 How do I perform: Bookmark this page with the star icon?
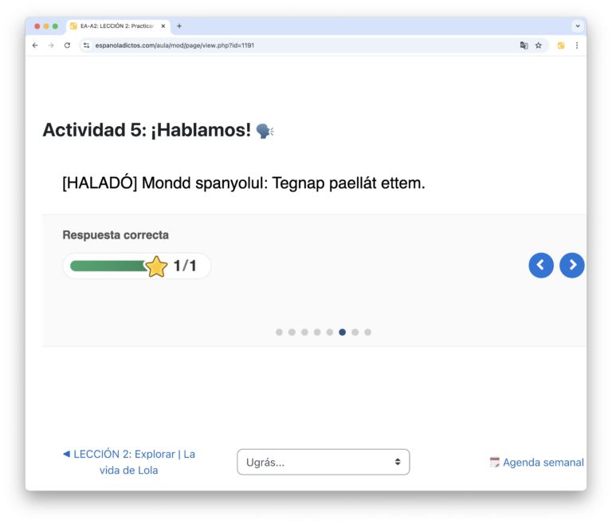[x=539, y=45]
